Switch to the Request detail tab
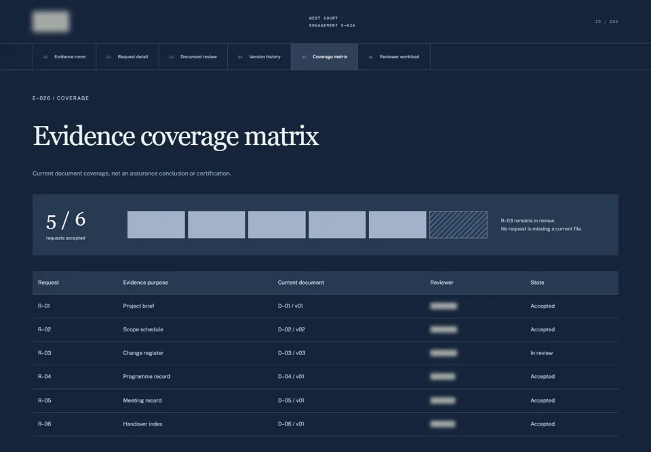651x452 pixels. coord(127,57)
